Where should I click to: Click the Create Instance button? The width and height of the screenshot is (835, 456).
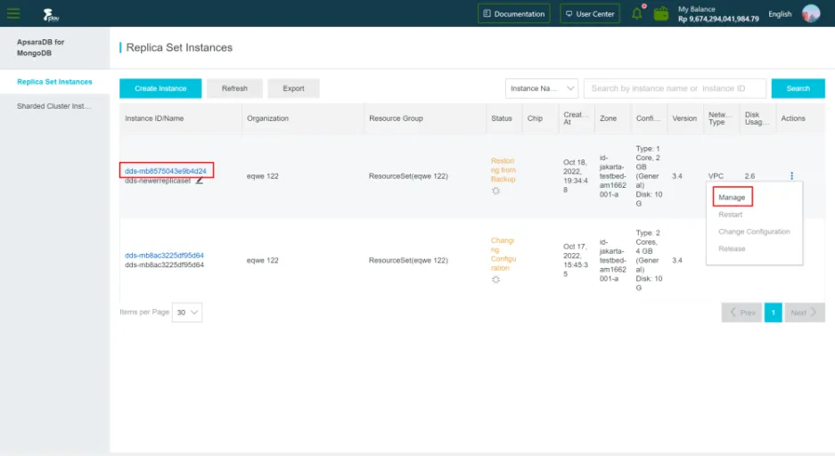coord(160,88)
